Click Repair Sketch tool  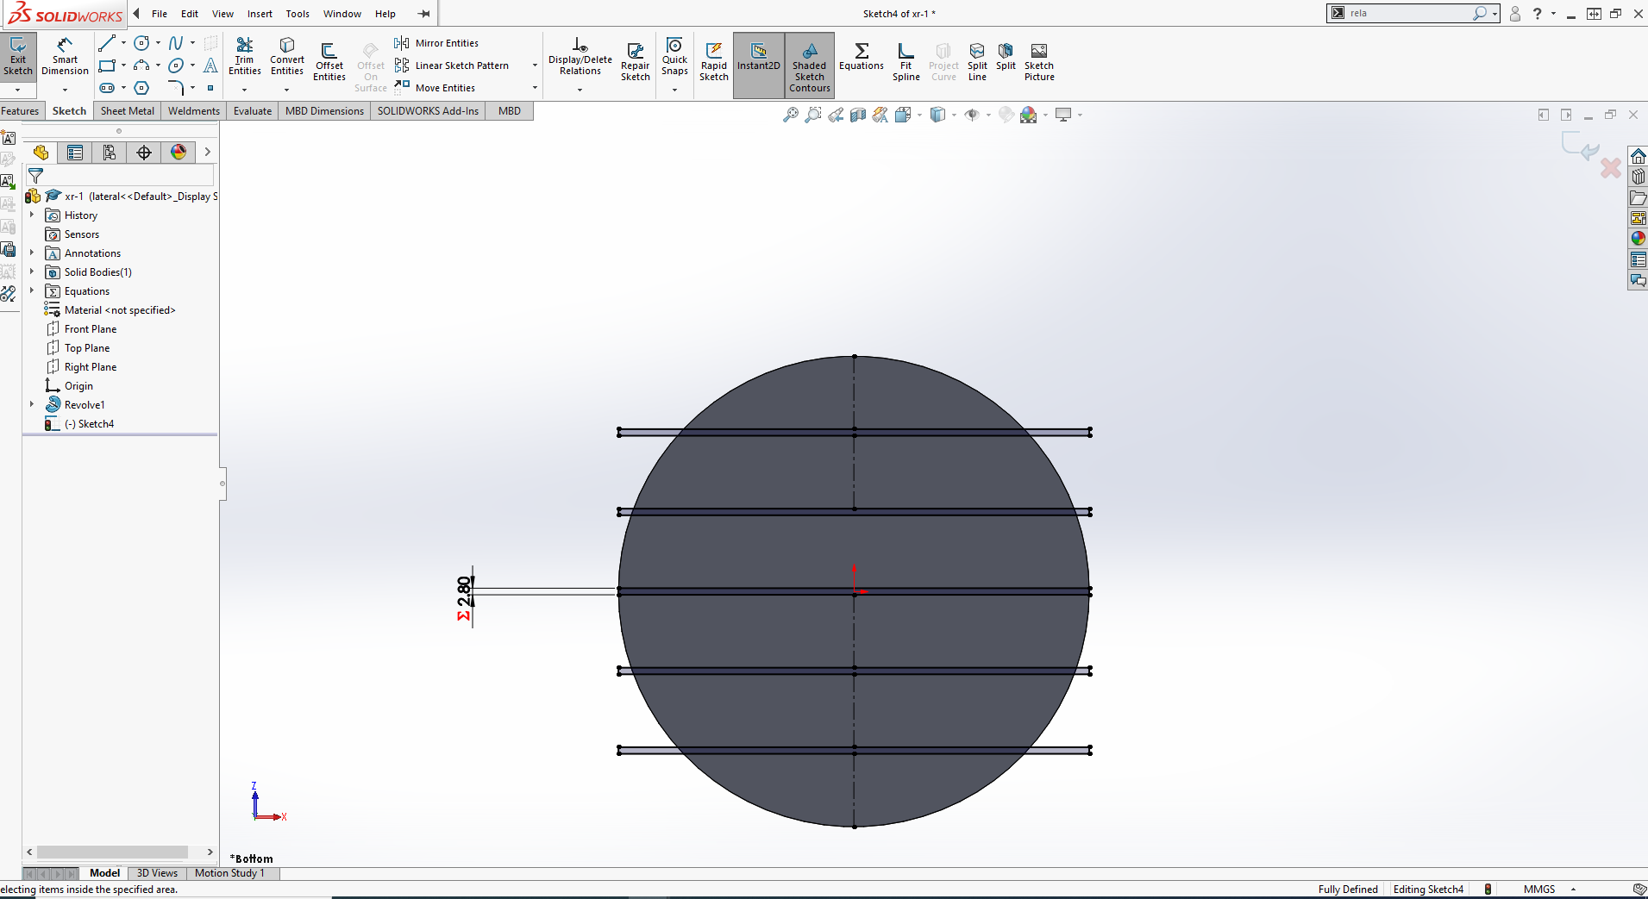(636, 62)
